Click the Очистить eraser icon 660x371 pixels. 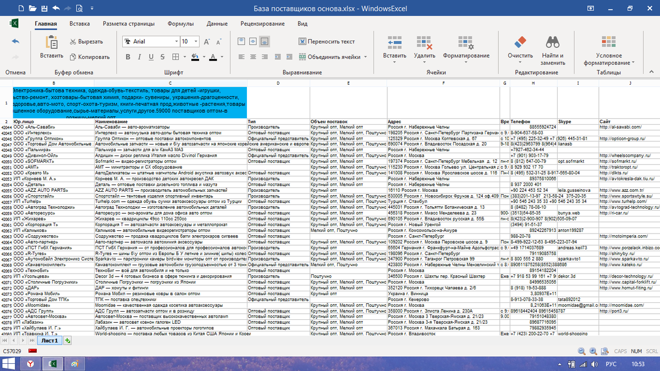tap(520, 43)
